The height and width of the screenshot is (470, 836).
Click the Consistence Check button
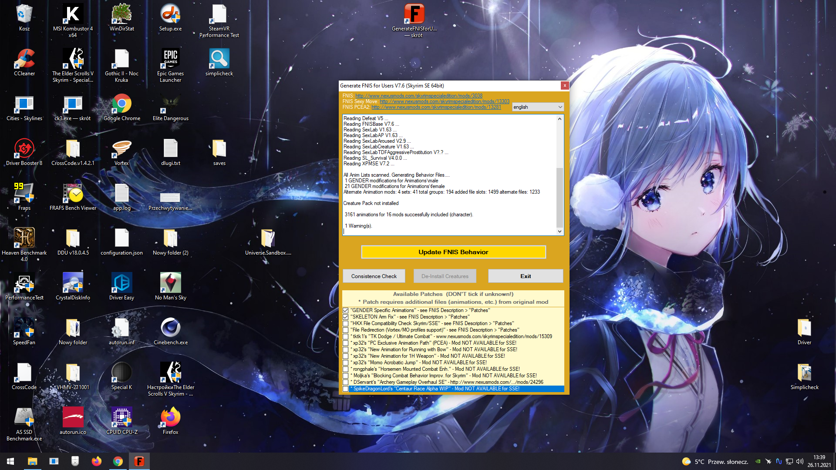click(x=374, y=276)
